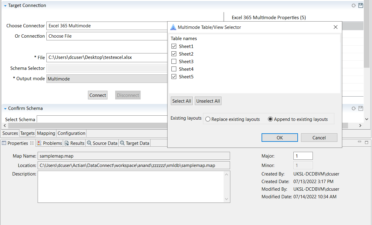
Task: Click the Description text area
Action: [x=130, y=186]
